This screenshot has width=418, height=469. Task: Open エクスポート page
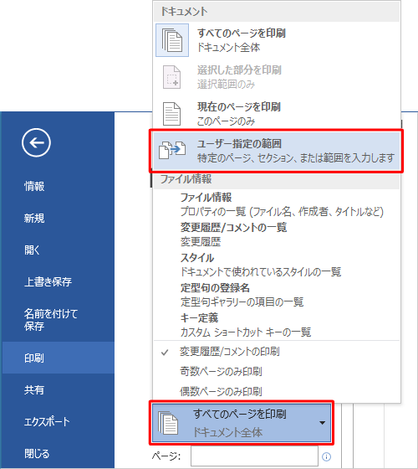(47, 422)
